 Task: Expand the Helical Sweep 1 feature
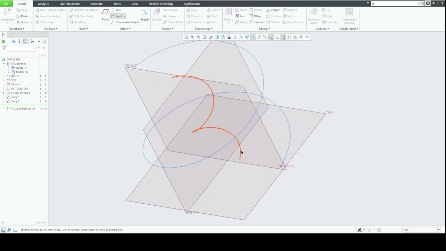coord(4,93)
